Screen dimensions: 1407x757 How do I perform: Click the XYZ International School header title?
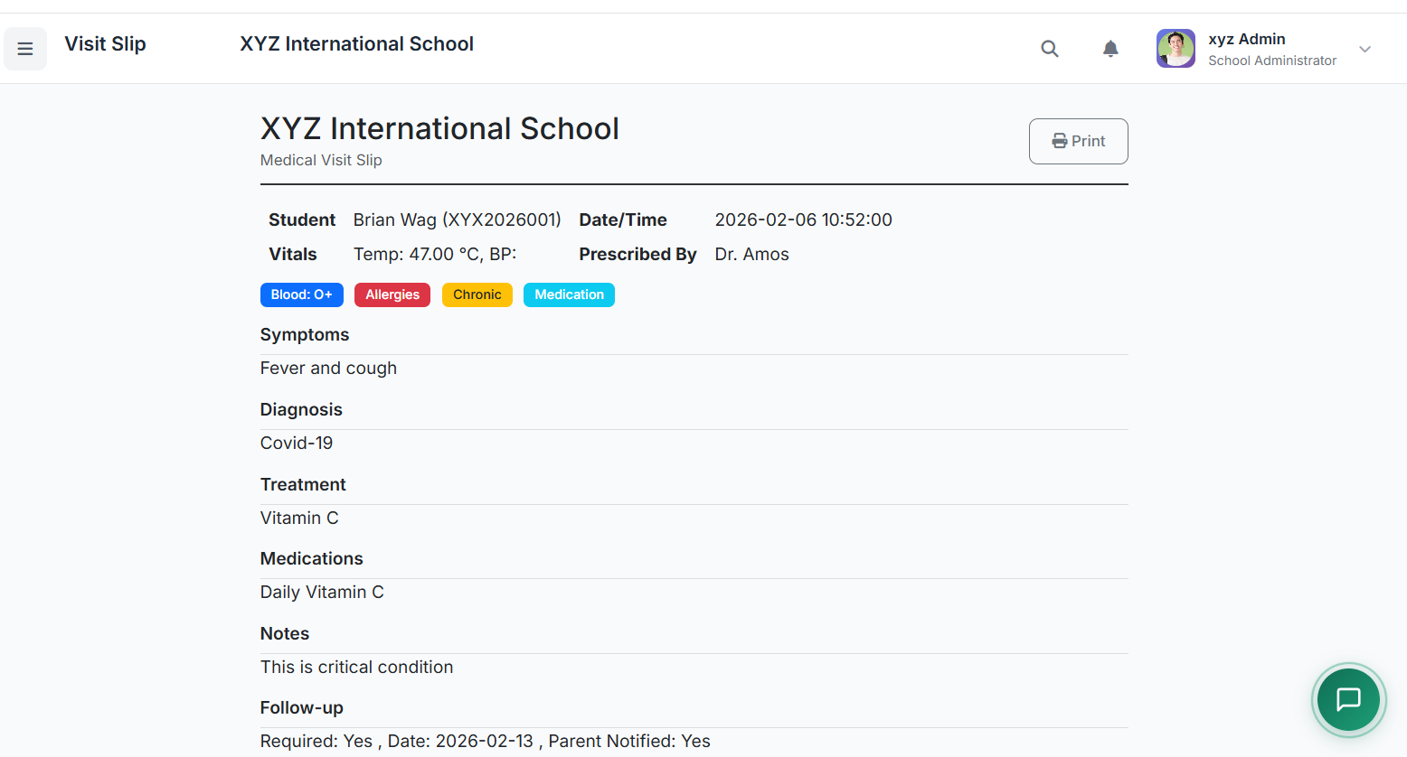[x=356, y=44]
